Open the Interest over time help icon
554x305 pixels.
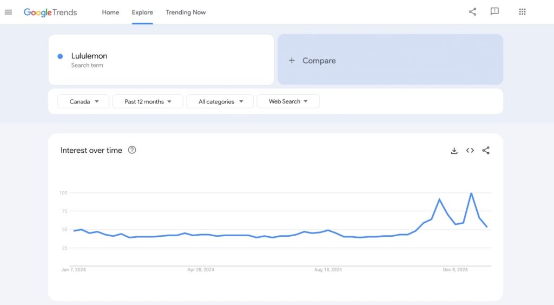click(132, 150)
